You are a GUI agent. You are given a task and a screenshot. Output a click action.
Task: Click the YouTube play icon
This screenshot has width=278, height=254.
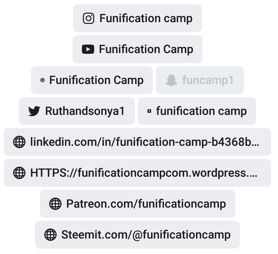click(88, 49)
